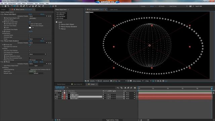
Task: Open the Textured Sprite dropdown
Action: 38,54
